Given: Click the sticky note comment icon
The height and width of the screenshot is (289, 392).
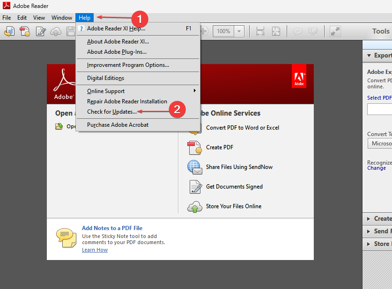Looking at the screenshot, I should click(x=298, y=31).
